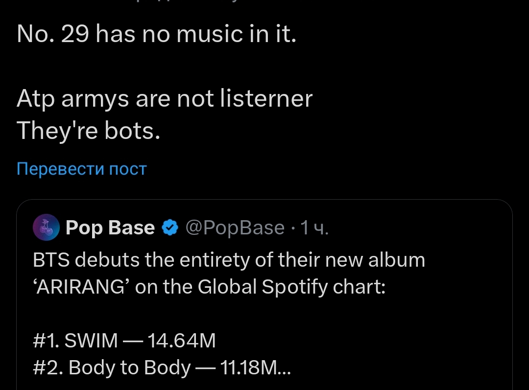Click the '11.18M' stream count
This screenshot has height=390, width=529.
(248, 367)
